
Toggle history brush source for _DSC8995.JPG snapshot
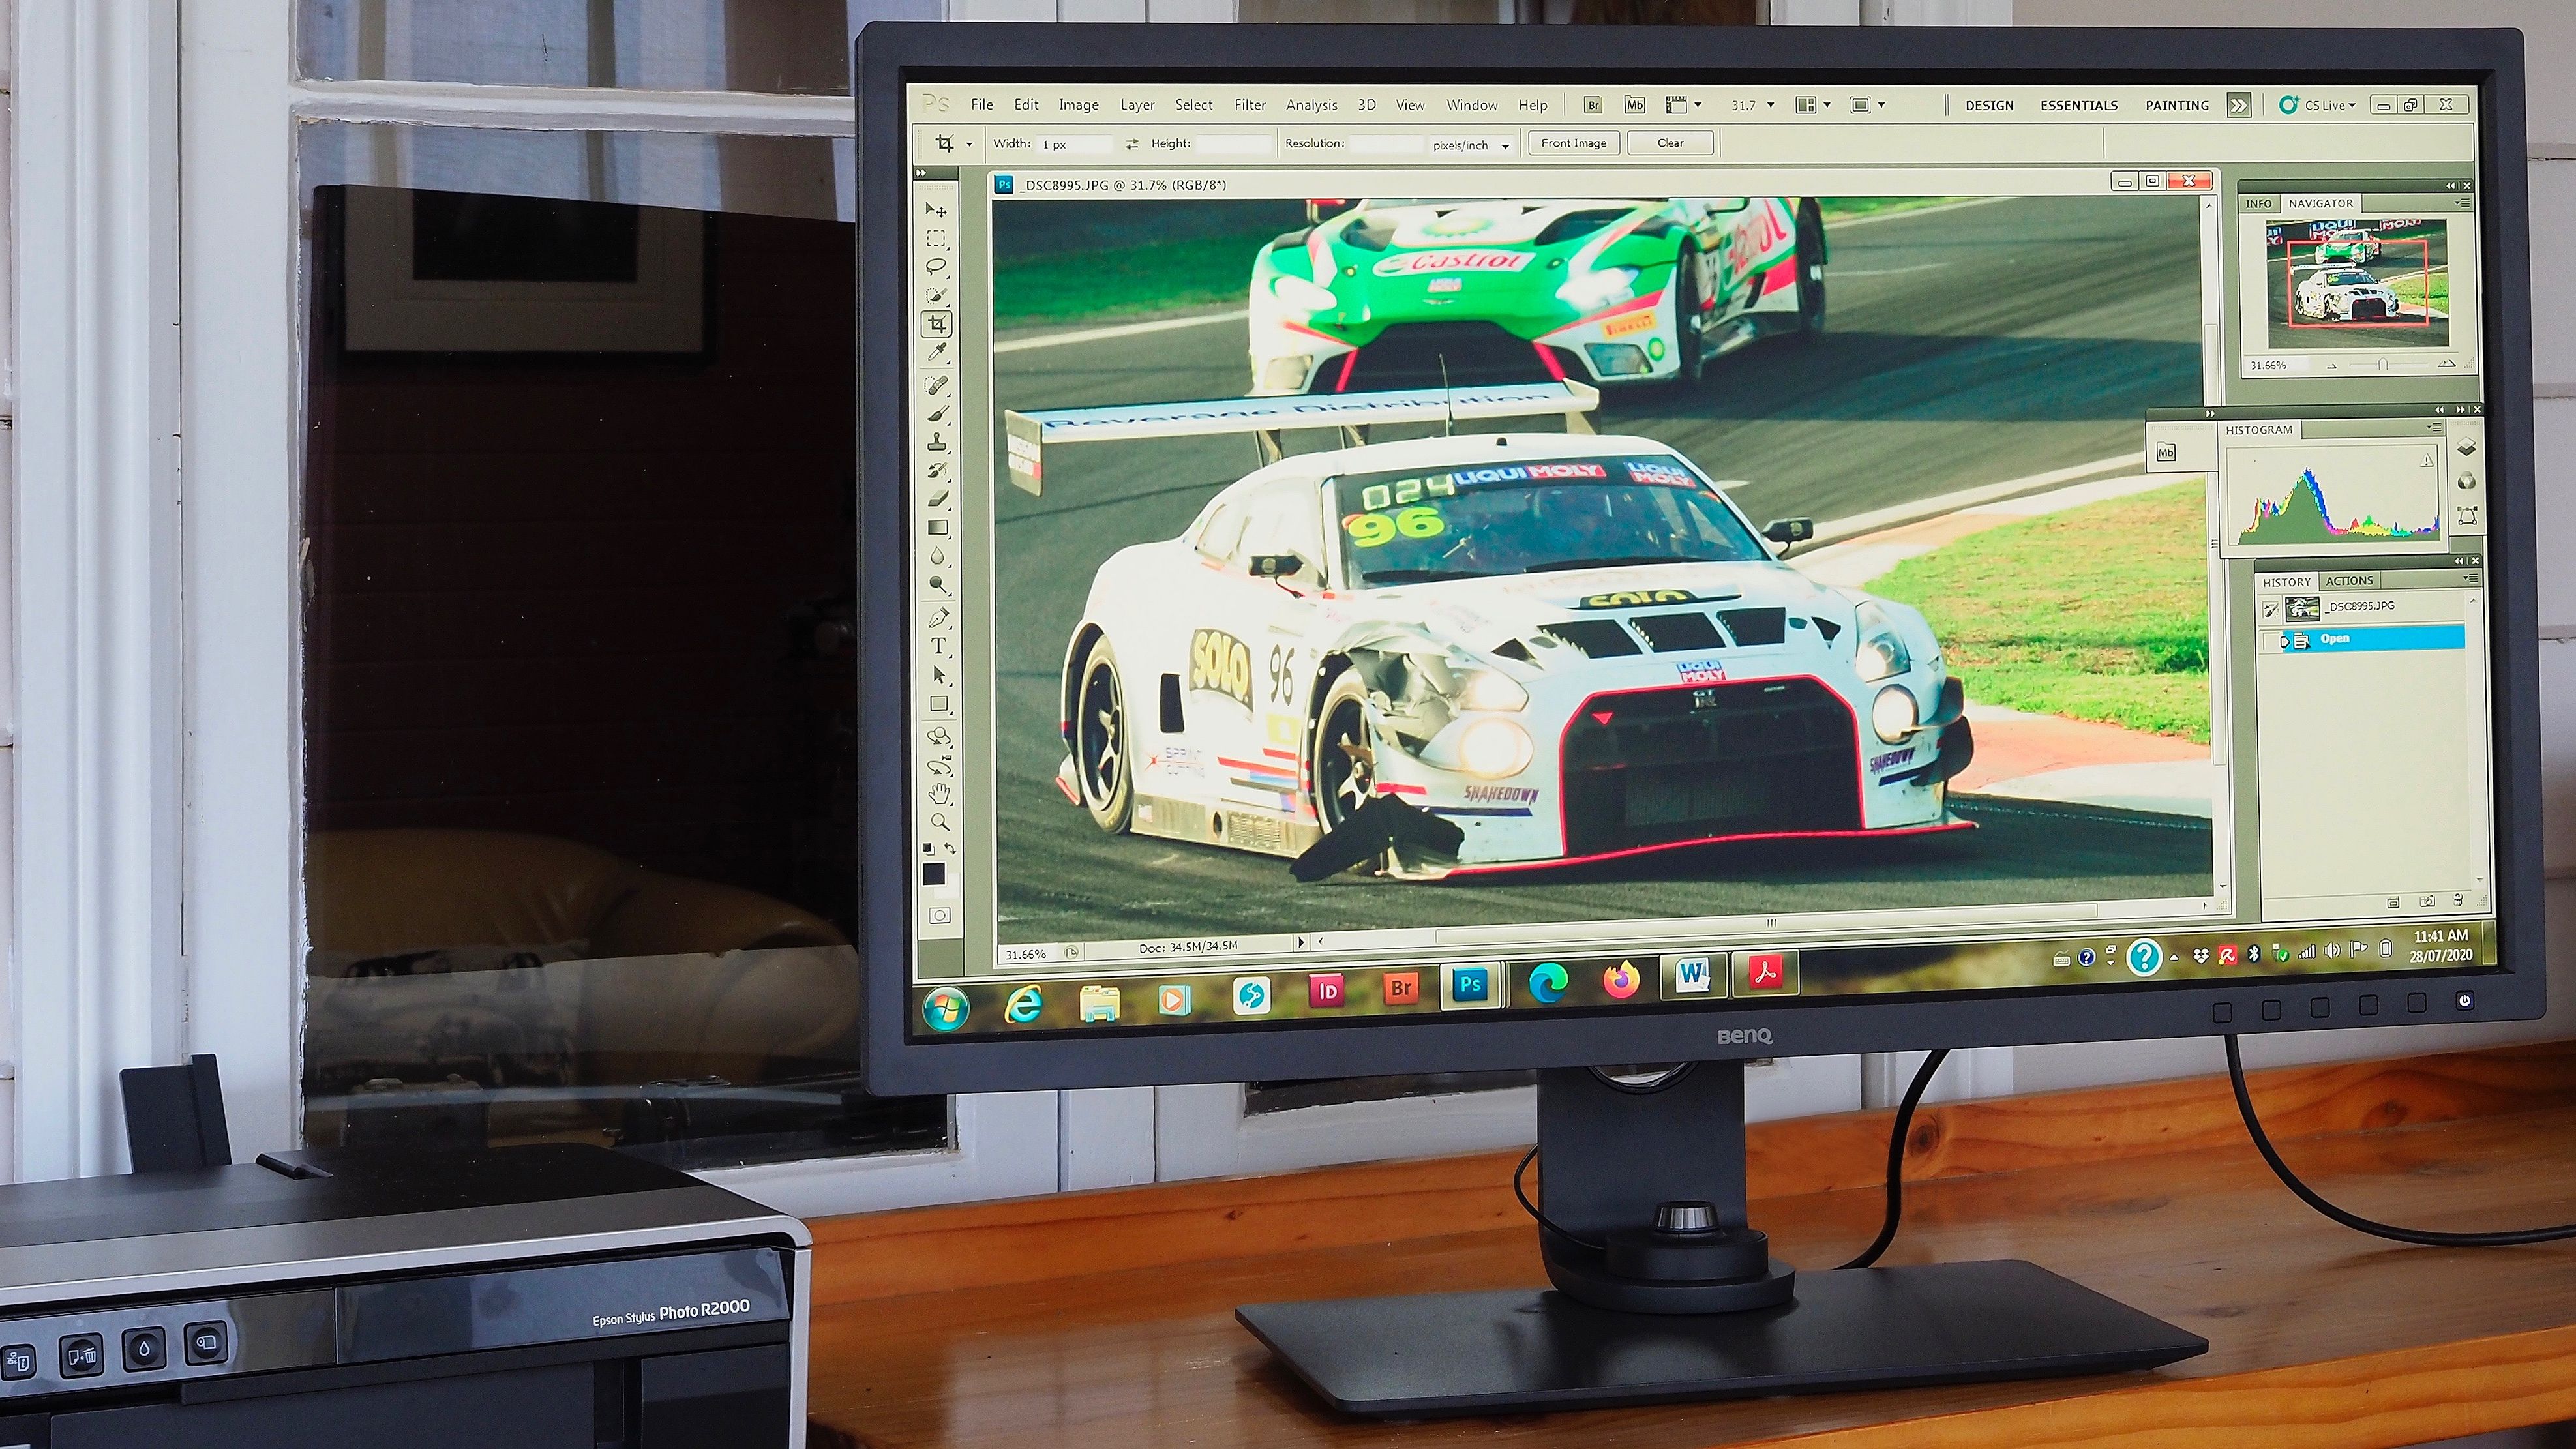coord(2270,608)
